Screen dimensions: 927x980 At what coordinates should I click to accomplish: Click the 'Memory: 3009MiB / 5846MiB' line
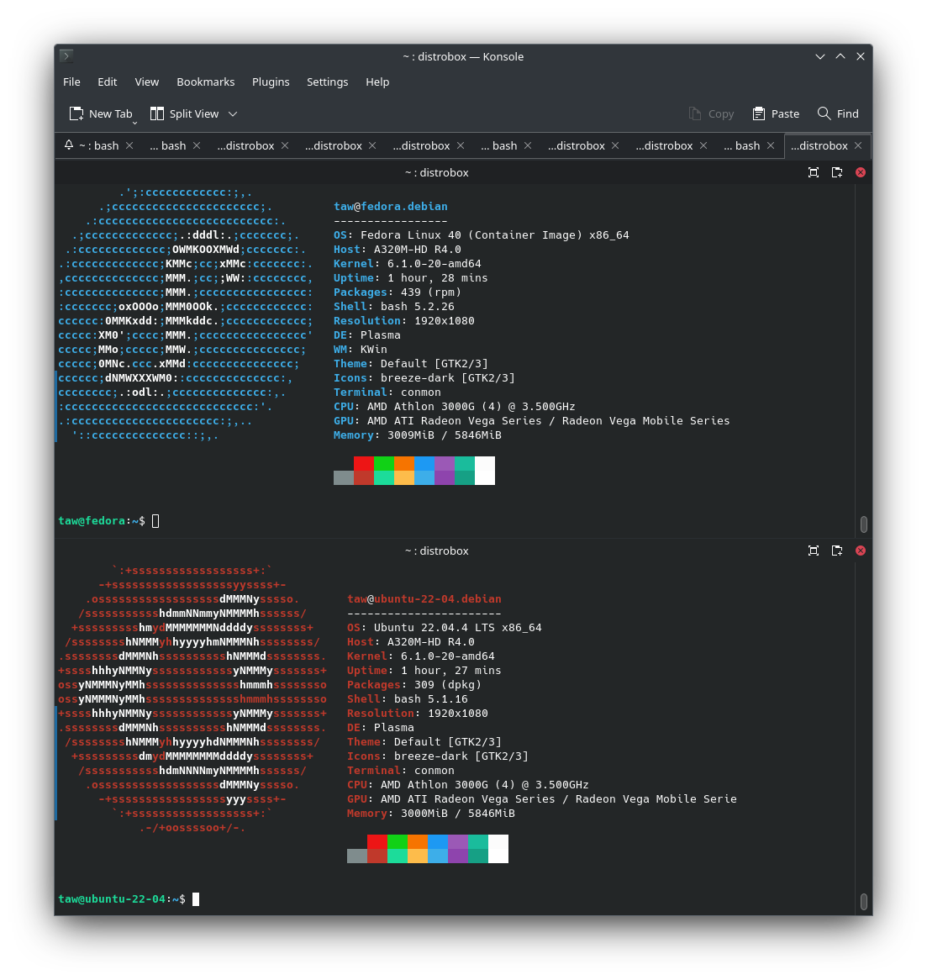pyautogui.click(x=418, y=435)
